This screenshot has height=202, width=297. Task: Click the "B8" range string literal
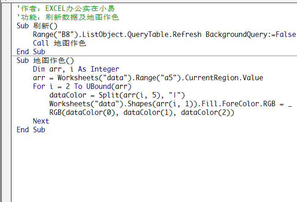(65, 35)
